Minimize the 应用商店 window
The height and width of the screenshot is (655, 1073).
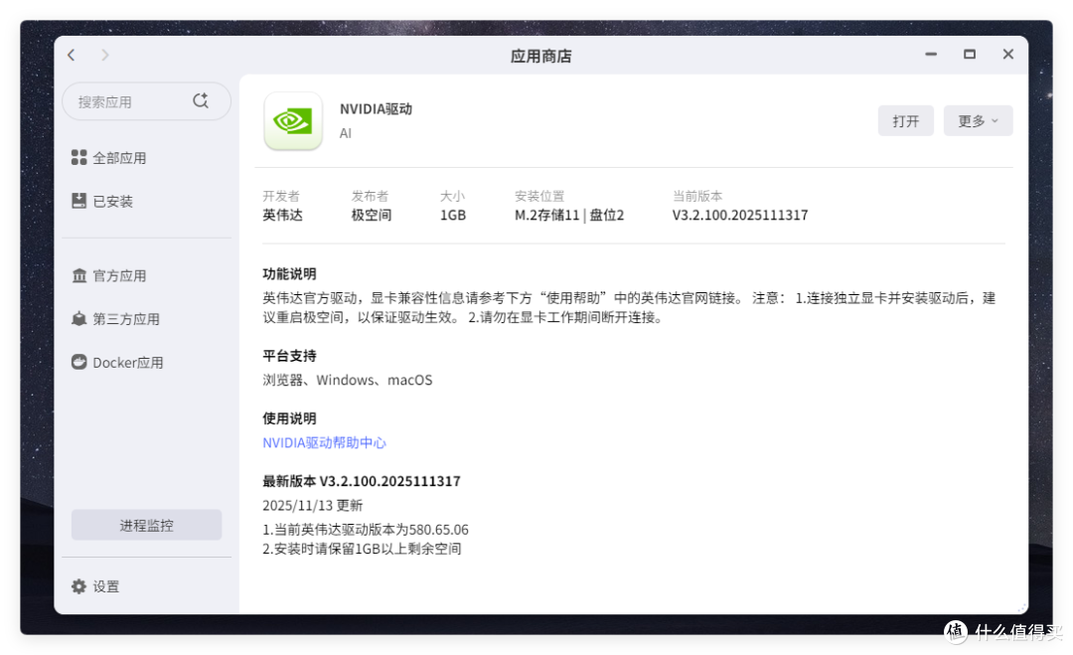coord(931,54)
